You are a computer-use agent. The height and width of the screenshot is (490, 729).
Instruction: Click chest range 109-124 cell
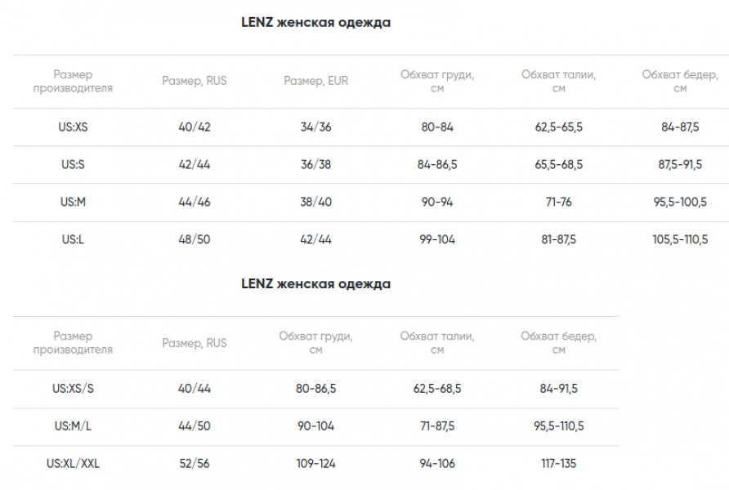coord(315,464)
